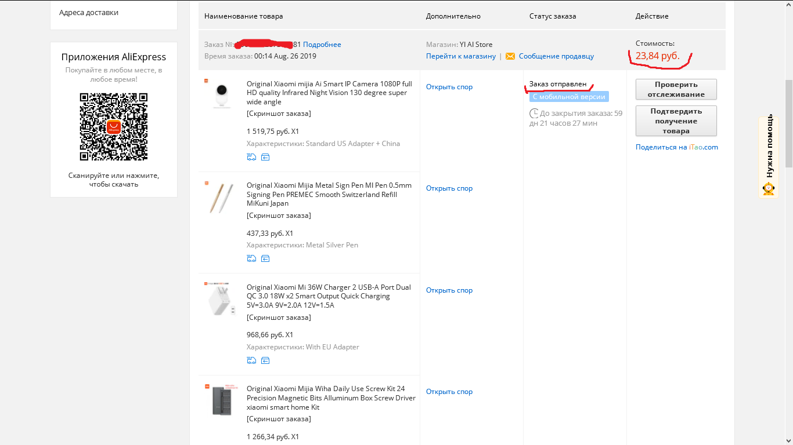793x445 pixels.
Task: Click the return box icon under Metal Sign Pen
Action: point(265,258)
